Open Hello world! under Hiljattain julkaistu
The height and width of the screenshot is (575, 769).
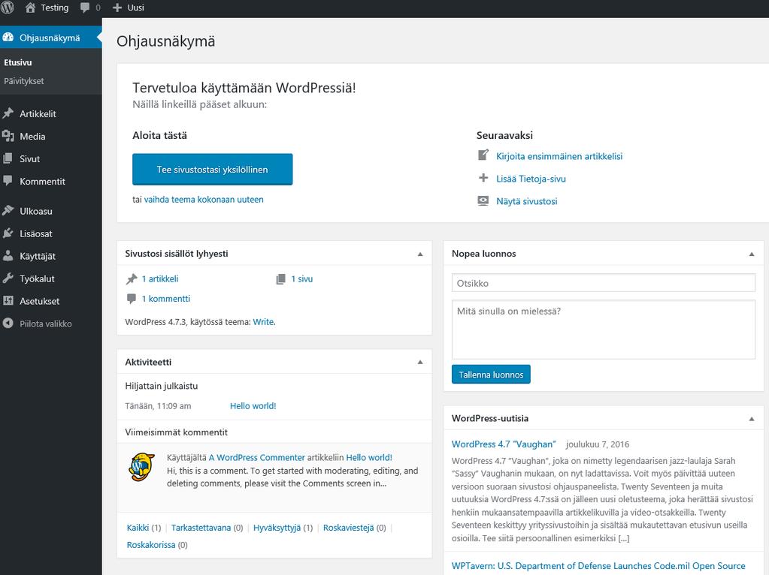click(253, 405)
